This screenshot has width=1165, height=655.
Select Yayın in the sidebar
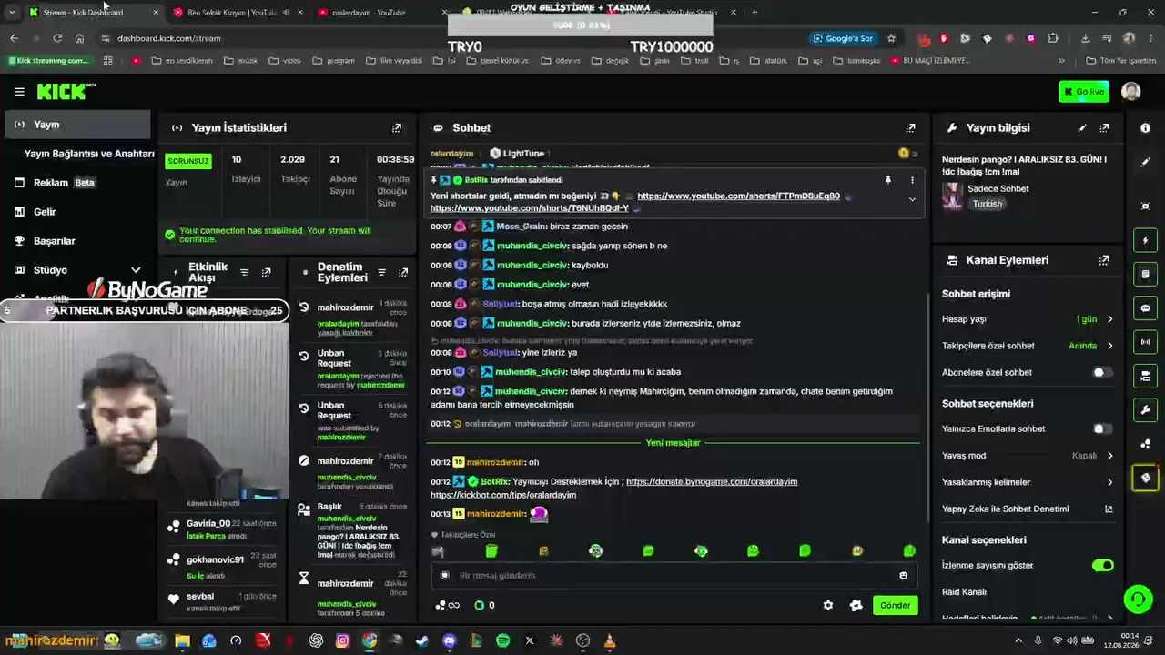[77, 125]
